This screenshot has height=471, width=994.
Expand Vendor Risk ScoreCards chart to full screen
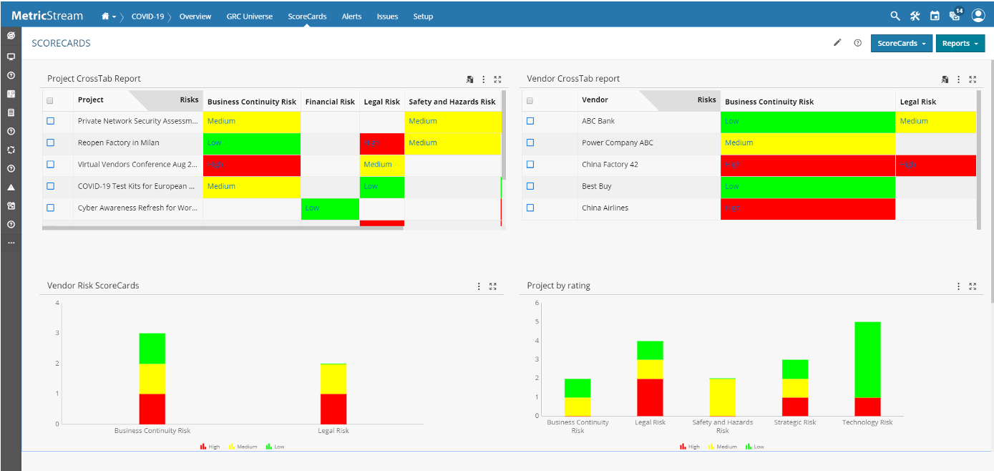tap(492, 286)
